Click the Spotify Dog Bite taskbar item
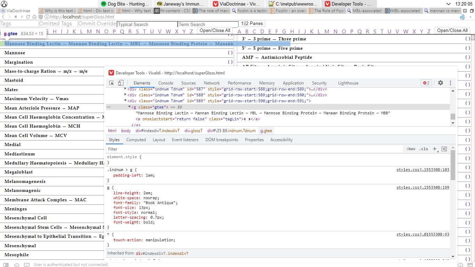The image size is (475, 267). (x=125, y=4)
